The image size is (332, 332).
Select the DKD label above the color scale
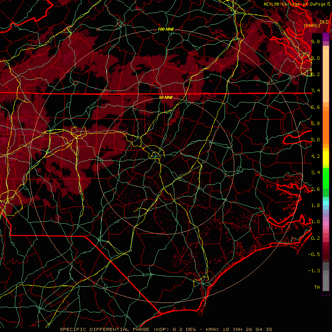[324, 22]
